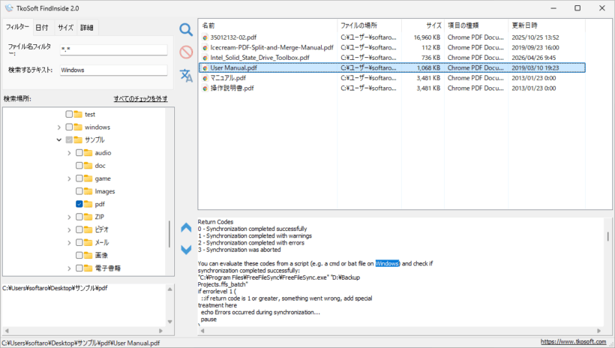Click the pdf folder icon in tree
The width and height of the screenshot is (615, 348).
[88, 204]
